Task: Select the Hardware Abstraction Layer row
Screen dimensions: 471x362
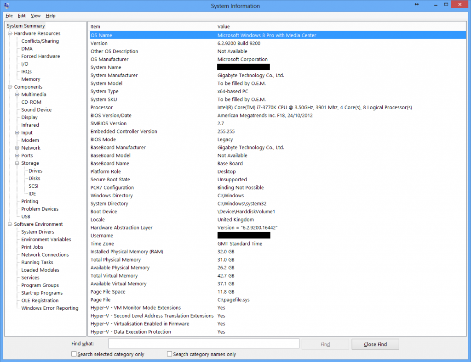Action: [277, 228]
